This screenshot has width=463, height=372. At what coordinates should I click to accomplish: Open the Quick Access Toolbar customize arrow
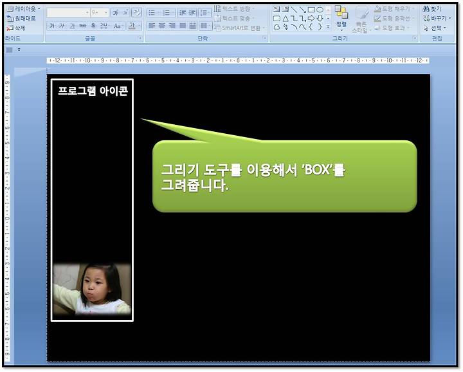pos(19,50)
